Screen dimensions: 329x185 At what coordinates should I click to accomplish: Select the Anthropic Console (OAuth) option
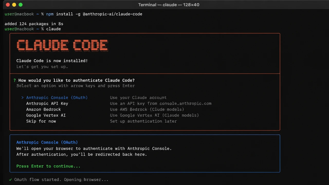tap(57, 98)
